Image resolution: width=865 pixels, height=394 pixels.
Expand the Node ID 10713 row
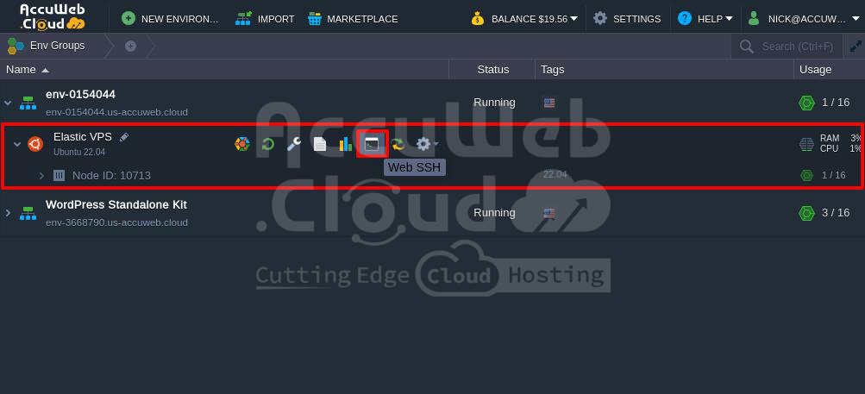click(x=41, y=176)
